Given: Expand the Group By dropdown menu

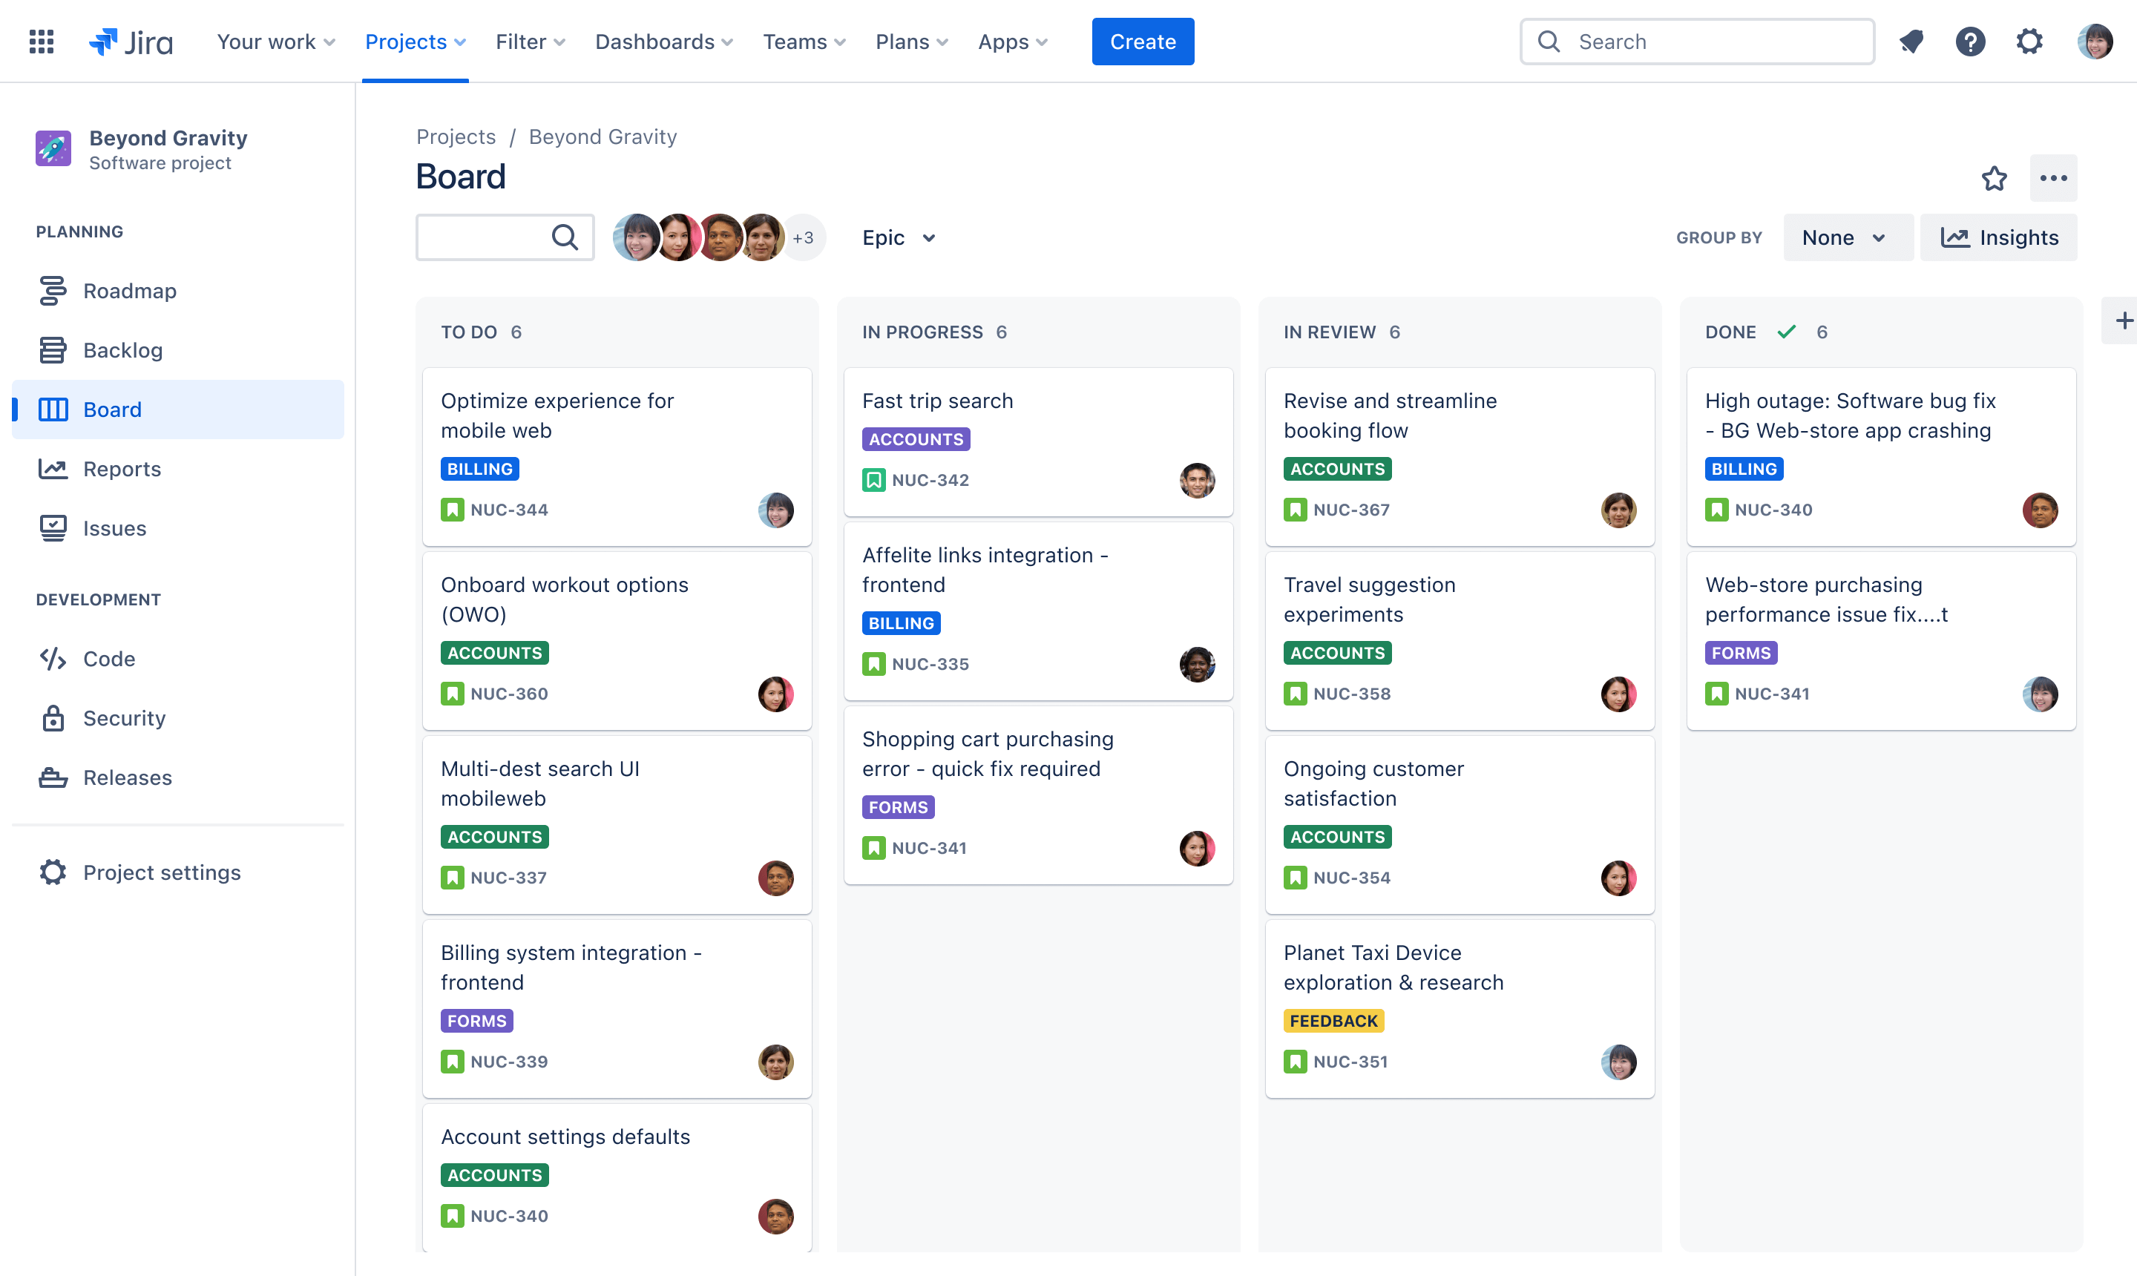Looking at the screenshot, I should (1842, 237).
